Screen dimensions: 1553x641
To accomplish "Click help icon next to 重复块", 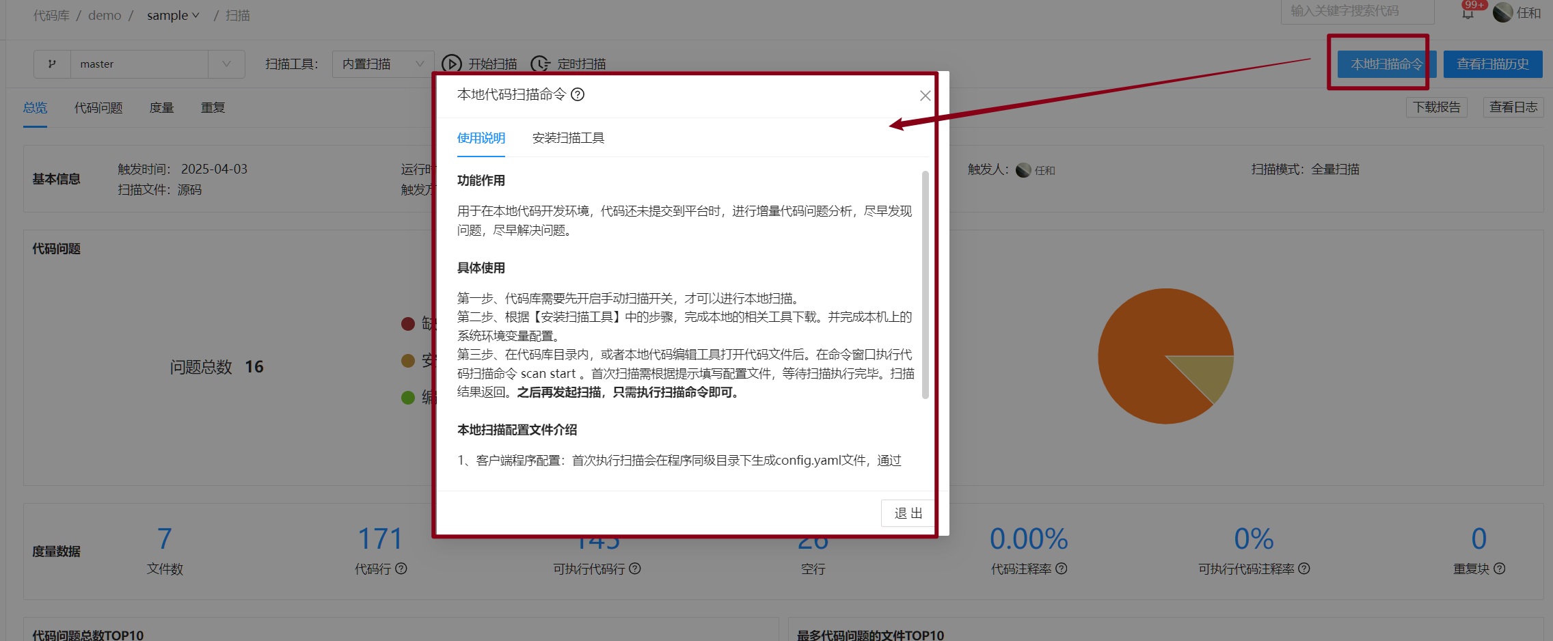I will (1500, 569).
